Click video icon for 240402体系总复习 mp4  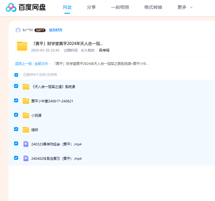point(26,159)
